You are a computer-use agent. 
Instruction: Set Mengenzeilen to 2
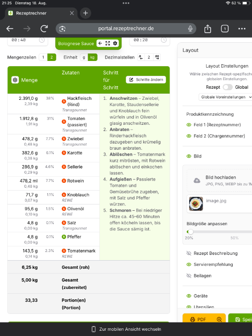coord(51,57)
